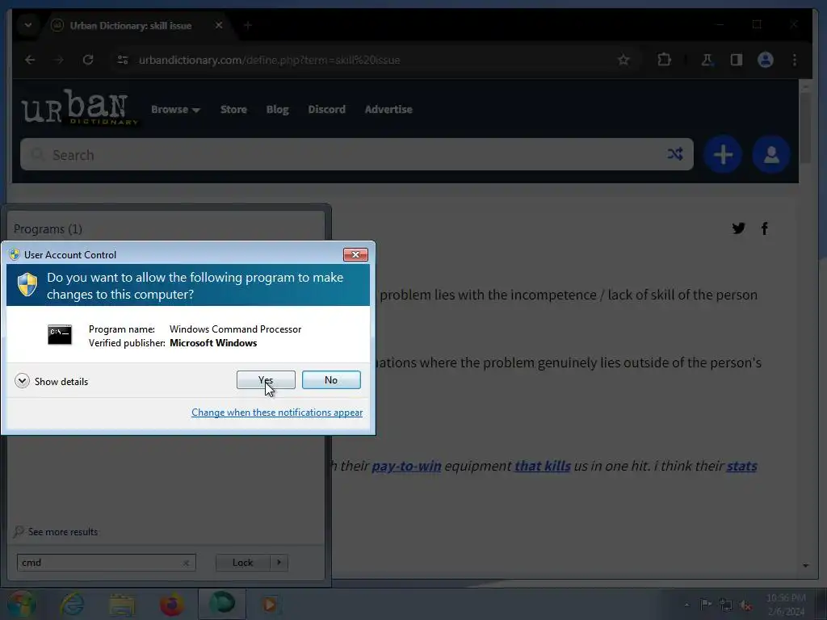Click the Urban Dictionary logo

point(79,107)
